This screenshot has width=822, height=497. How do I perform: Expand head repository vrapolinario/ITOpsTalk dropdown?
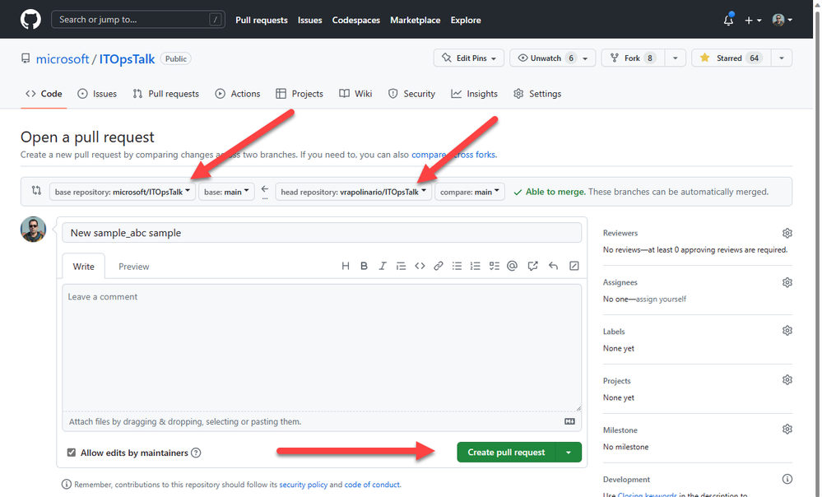pyautogui.click(x=353, y=192)
